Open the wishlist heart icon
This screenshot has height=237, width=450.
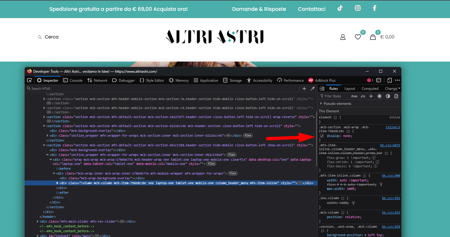click(x=358, y=37)
